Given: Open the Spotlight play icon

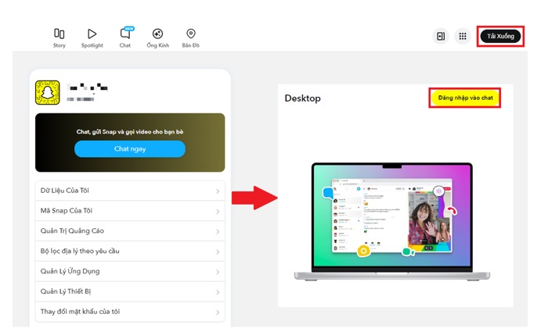Looking at the screenshot, I should point(92,34).
